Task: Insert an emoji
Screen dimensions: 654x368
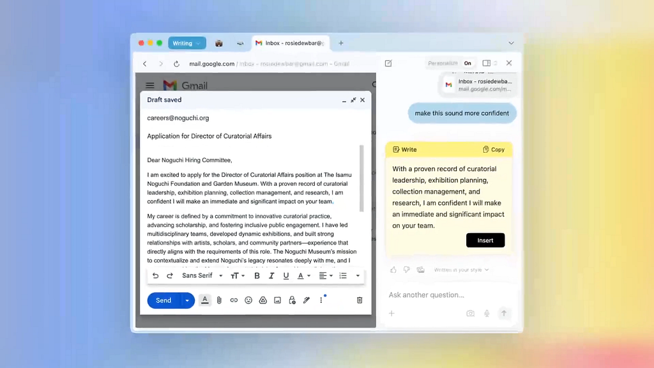Action: coord(248,300)
